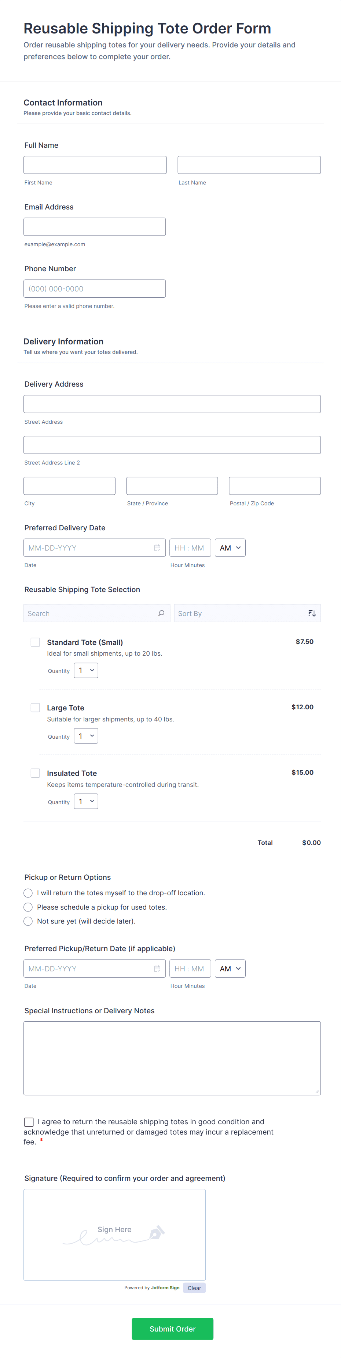
Task: Select the Large Tote checkbox
Action: coord(35,707)
